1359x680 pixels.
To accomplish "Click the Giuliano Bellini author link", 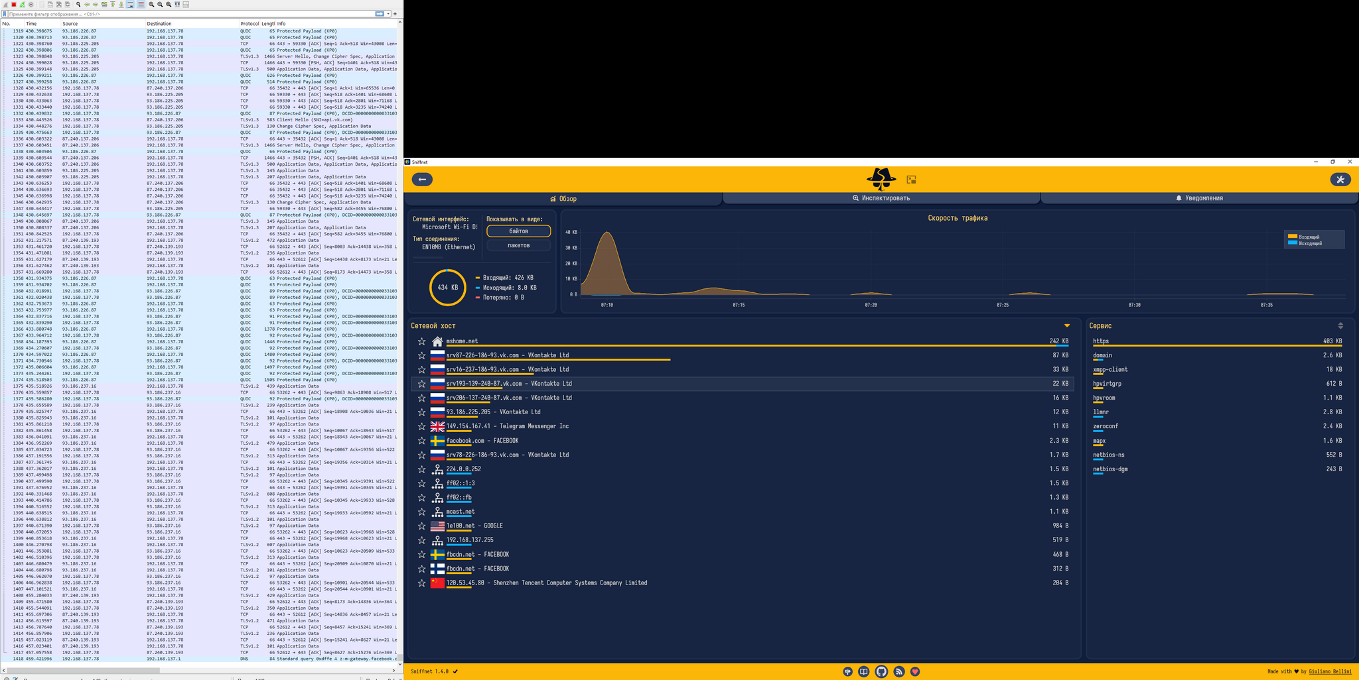I will coord(1330,671).
